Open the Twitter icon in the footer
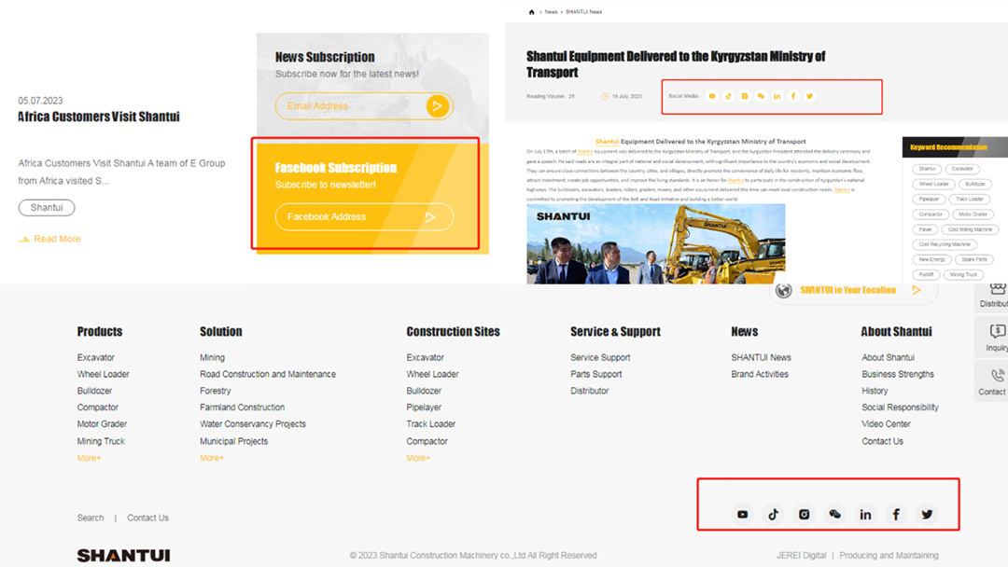Screen dimensions: 1008x567 [x=927, y=515]
